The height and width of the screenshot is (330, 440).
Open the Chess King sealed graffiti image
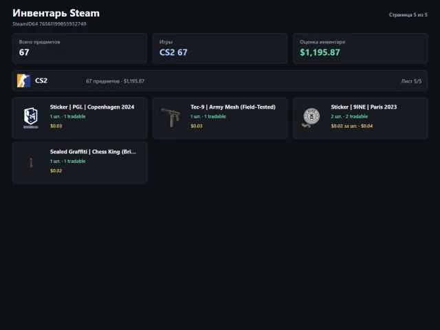(31, 163)
